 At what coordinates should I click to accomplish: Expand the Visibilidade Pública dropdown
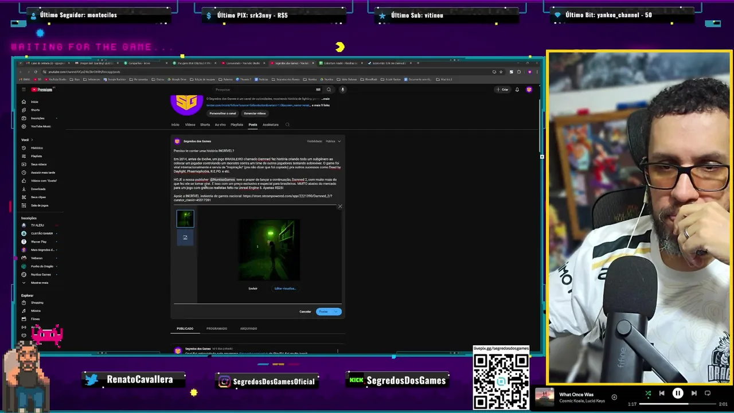333,141
